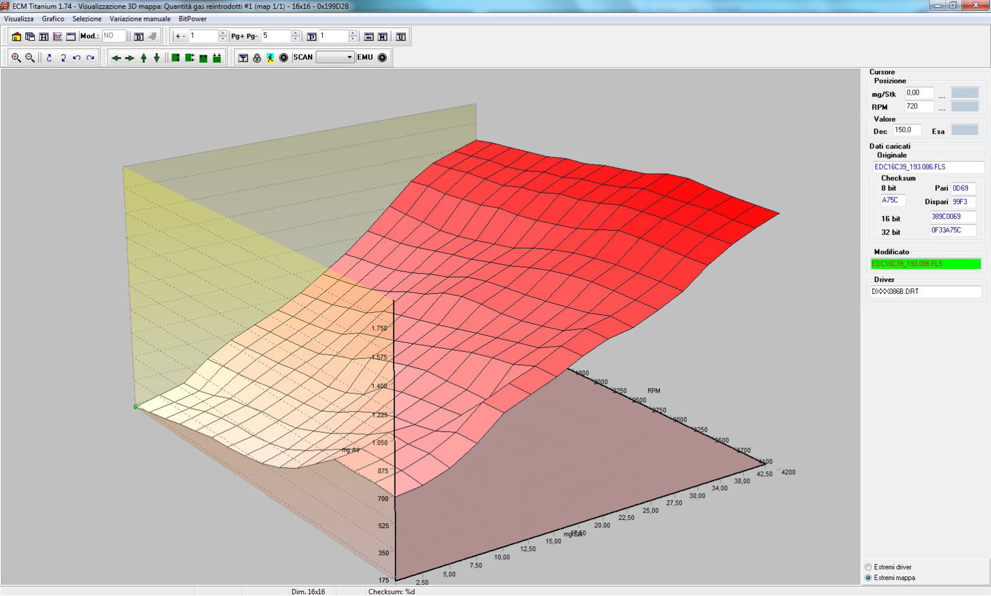
Task: Click the Originale file name EDC16C39_193.086.FLS
Action: (928, 167)
